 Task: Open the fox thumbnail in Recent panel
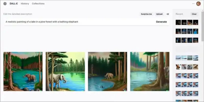click(x=178, y=67)
